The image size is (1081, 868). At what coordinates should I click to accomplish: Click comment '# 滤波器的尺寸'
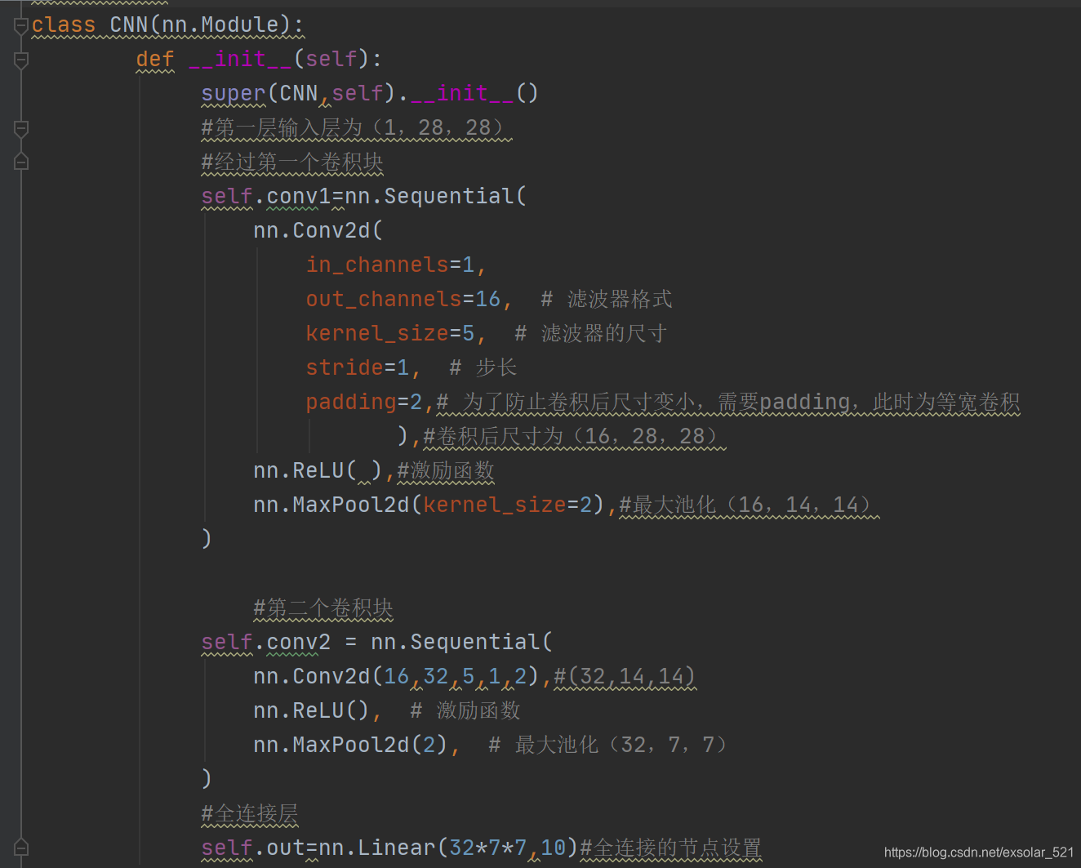591,334
